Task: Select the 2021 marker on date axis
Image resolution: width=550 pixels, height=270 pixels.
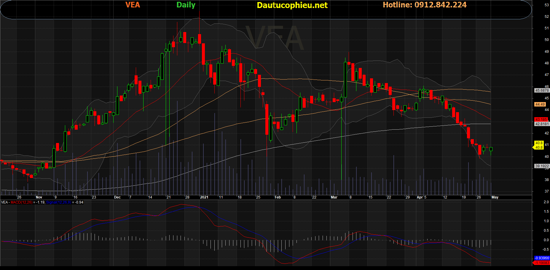Action: click(204, 197)
